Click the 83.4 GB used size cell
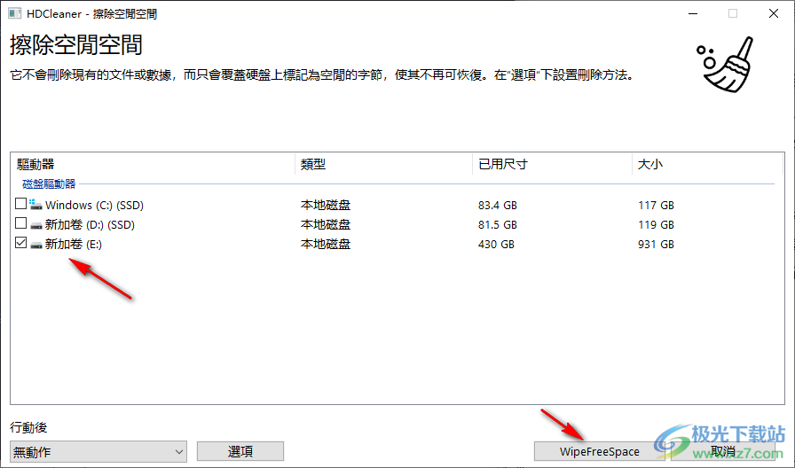Screen dimensions: 795x468 point(498,205)
